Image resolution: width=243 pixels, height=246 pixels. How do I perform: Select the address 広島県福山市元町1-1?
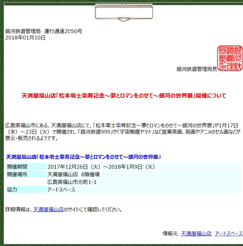pyautogui.click(x=144, y=182)
